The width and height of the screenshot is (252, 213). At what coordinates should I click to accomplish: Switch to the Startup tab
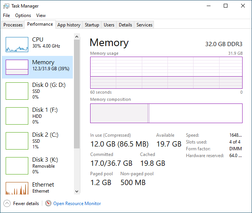tap(92, 25)
